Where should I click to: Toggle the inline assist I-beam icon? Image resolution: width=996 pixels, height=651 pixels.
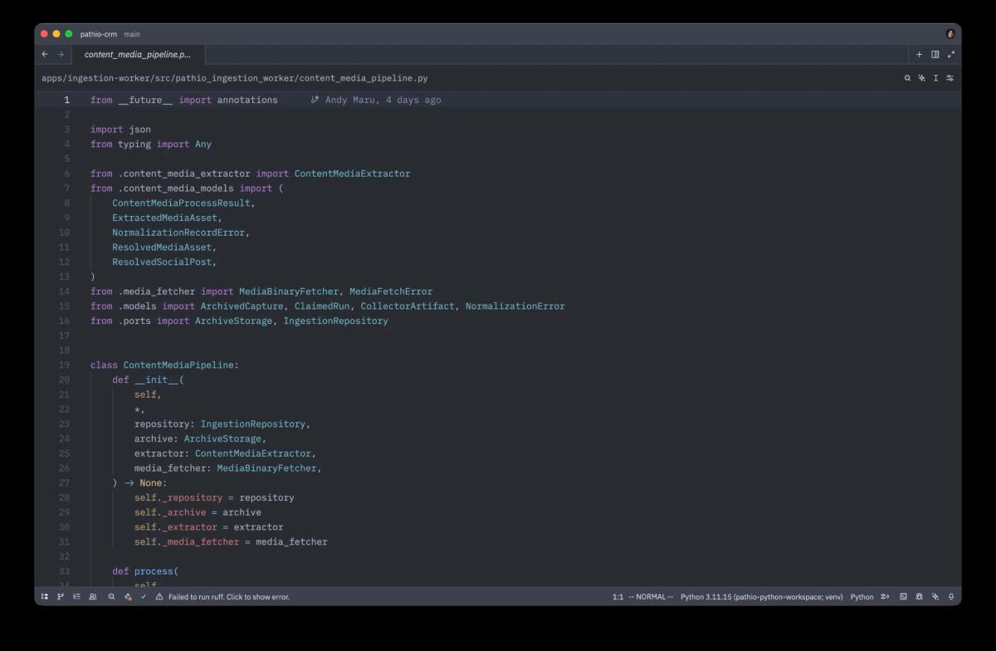tap(935, 77)
